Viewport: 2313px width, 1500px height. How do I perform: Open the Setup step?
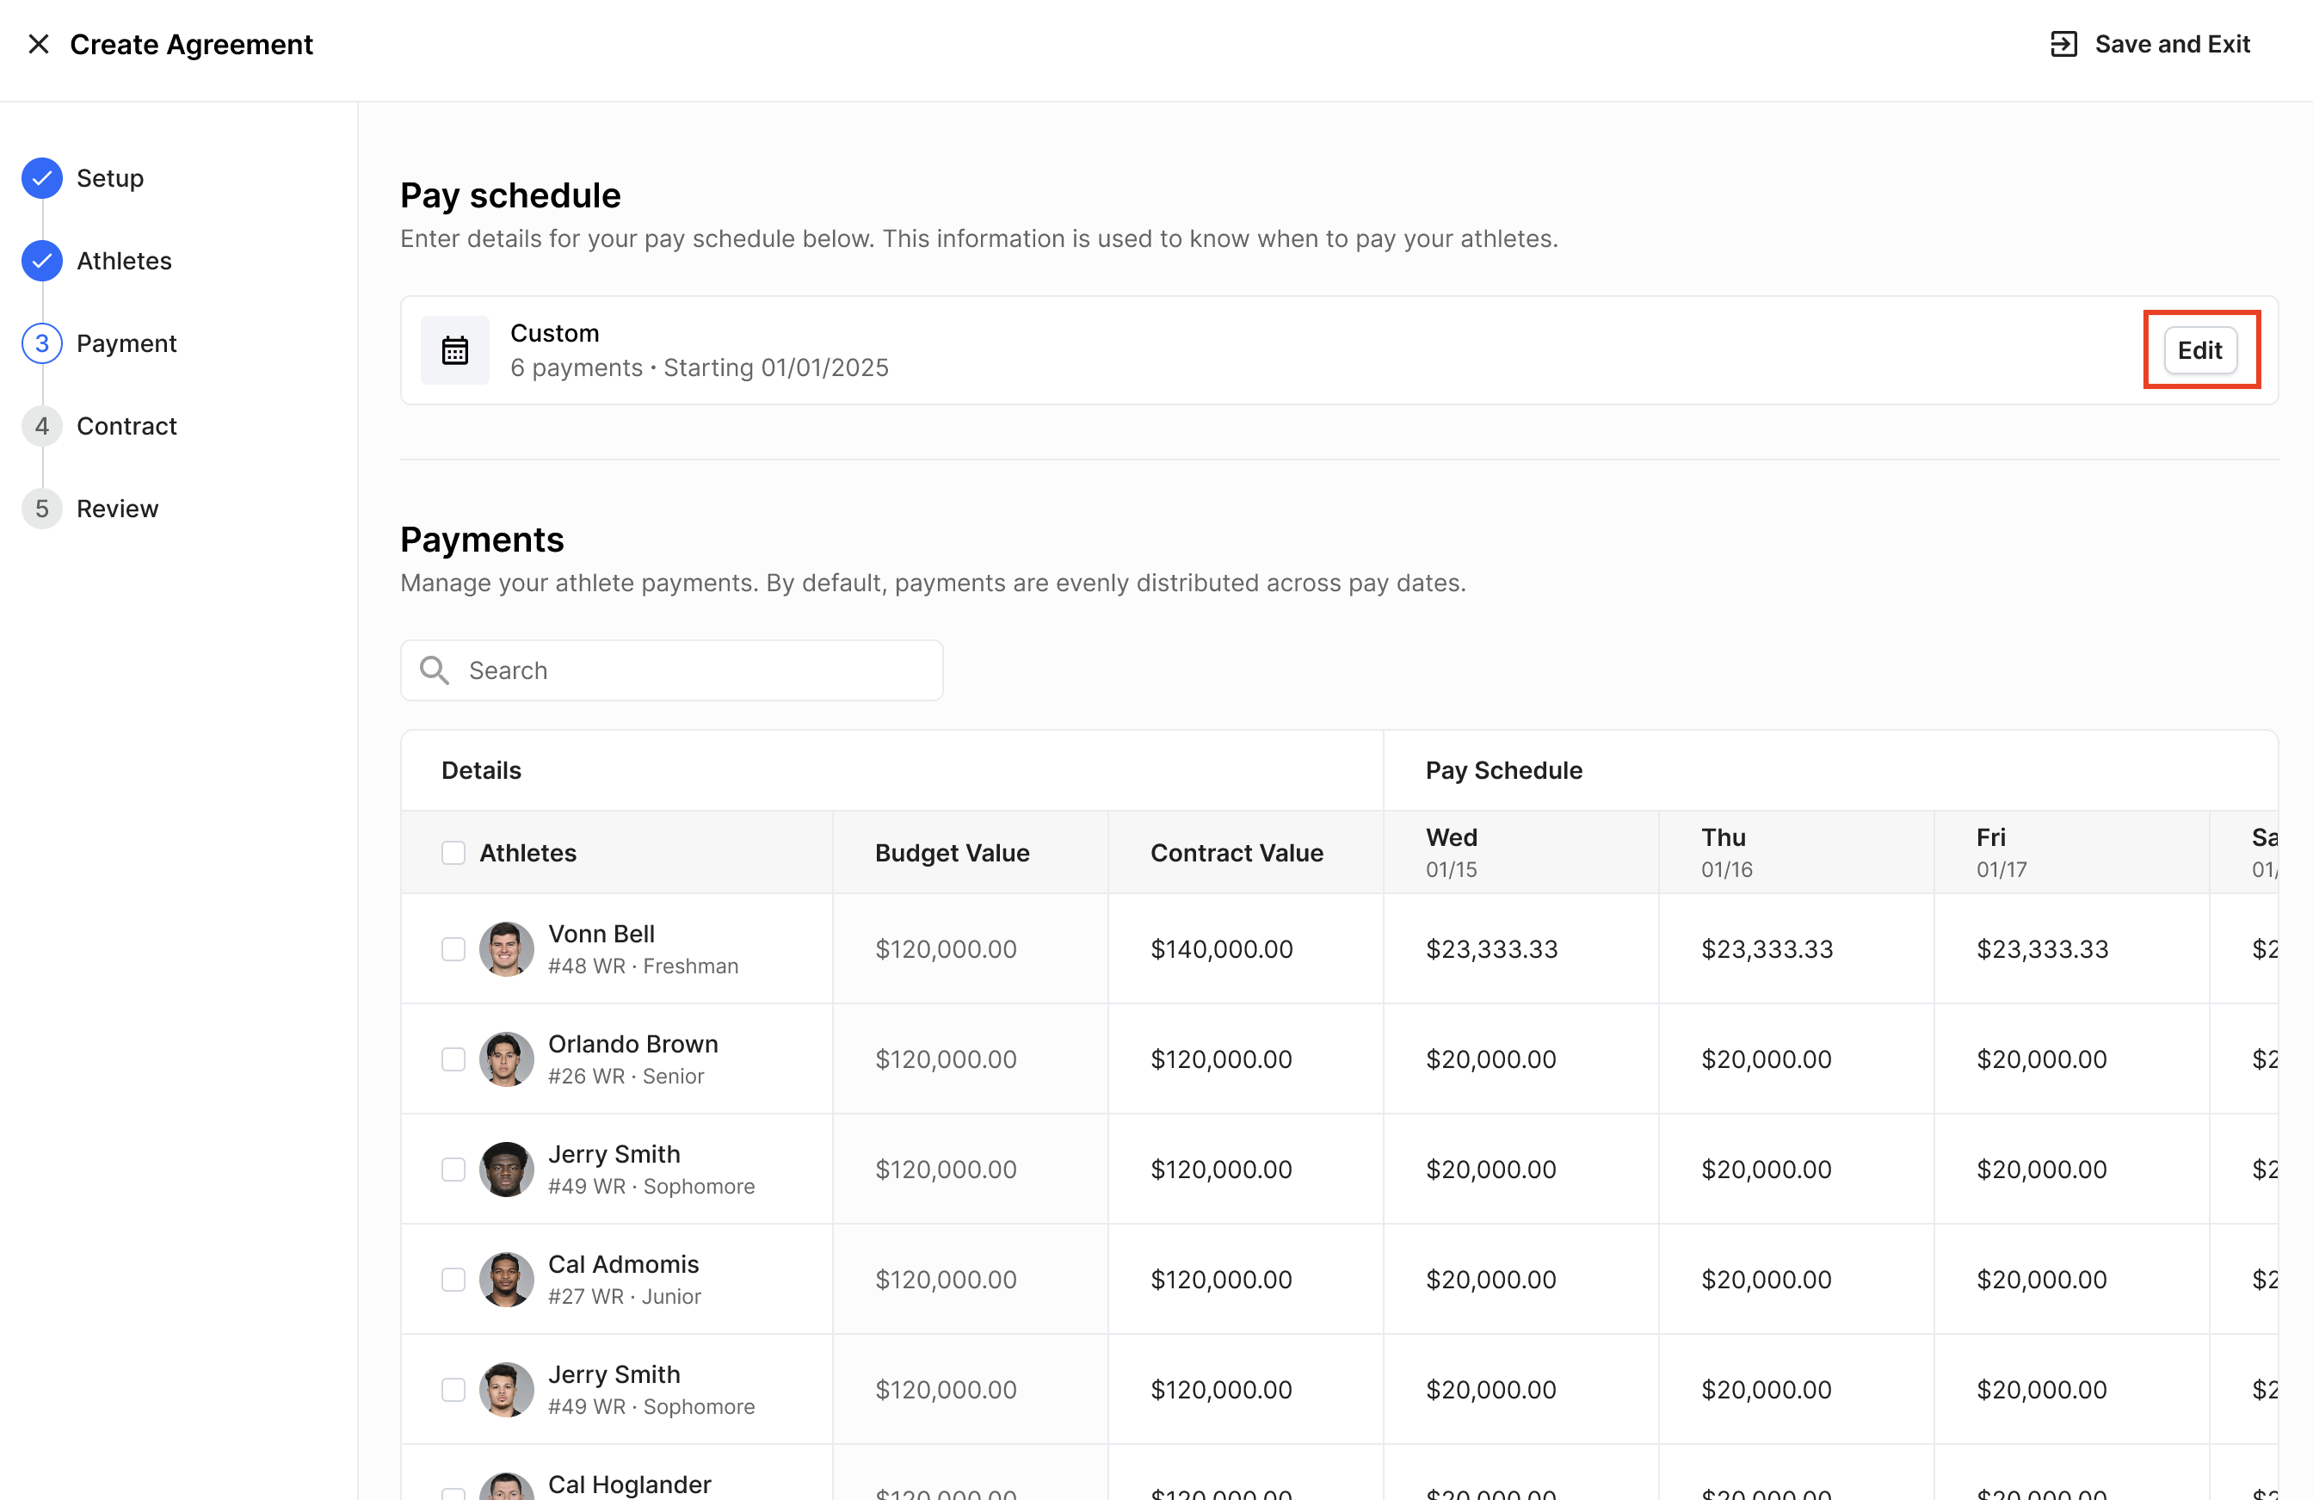(110, 178)
